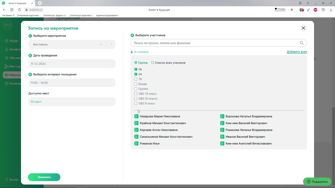The image size is (335, 188).
Task: Open the Выход sidebar item
Action: tap(12, 180)
